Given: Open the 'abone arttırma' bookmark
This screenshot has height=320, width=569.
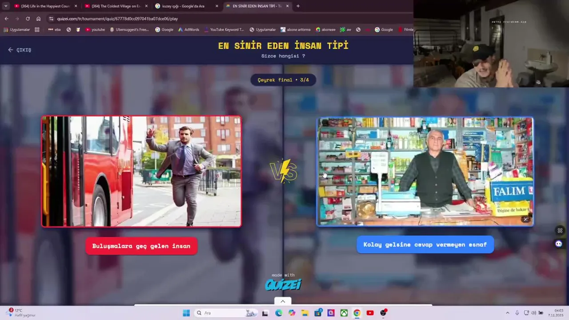Looking at the screenshot, I should [x=296, y=30].
